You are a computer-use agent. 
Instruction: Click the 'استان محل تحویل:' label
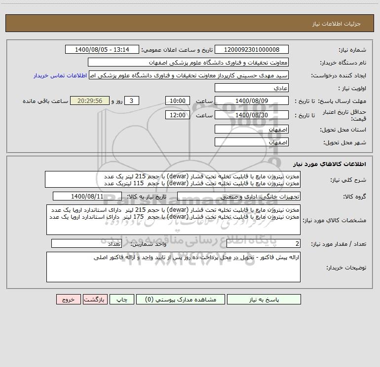(343, 130)
